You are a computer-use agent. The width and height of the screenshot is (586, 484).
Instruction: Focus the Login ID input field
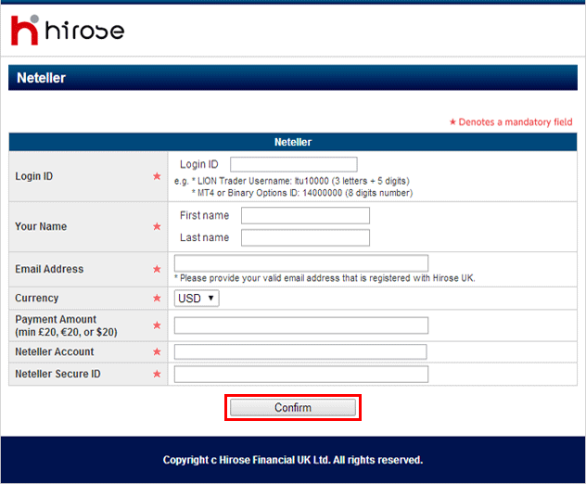pyautogui.click(x=293, y=164)
